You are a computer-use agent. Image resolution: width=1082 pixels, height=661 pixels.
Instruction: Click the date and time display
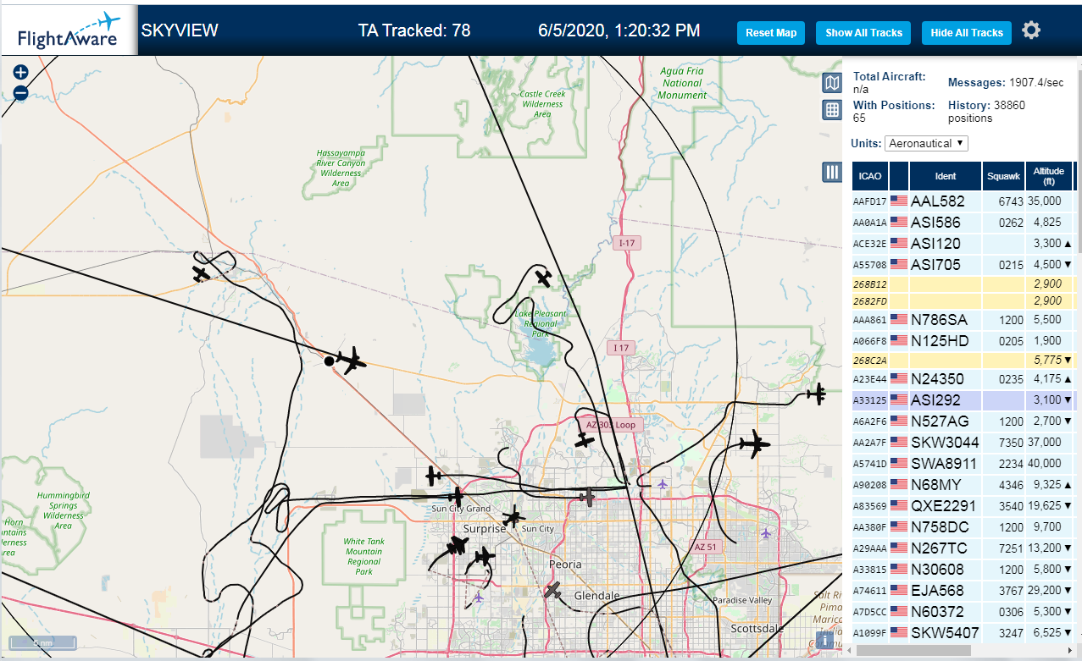(619, 30)
